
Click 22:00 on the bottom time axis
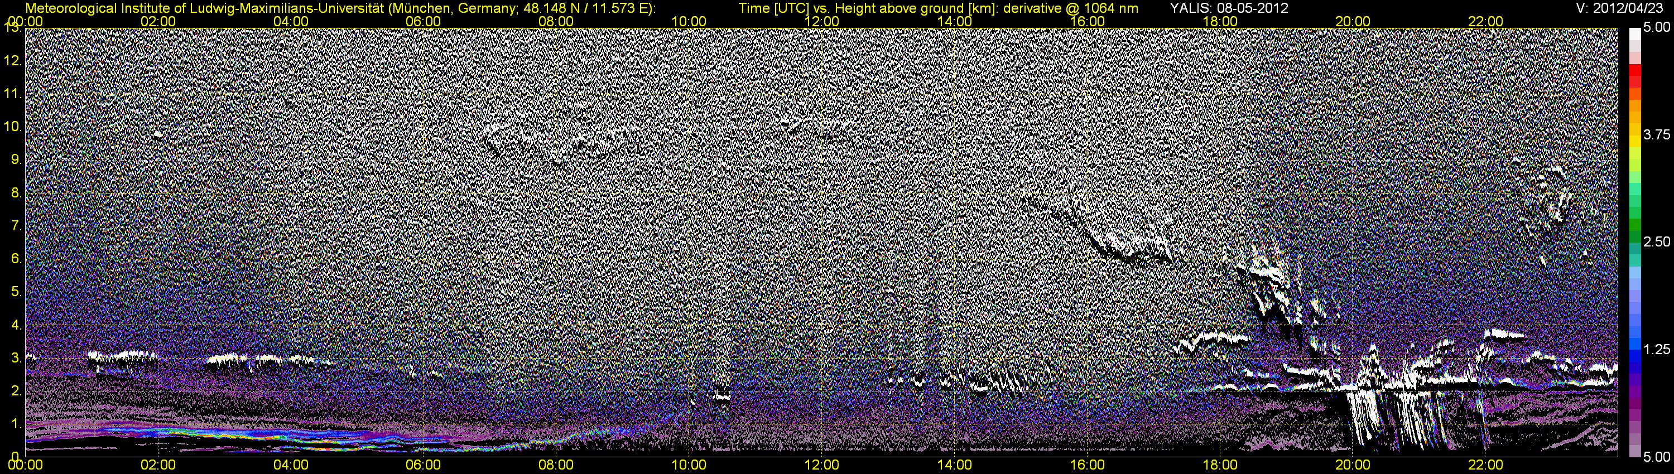(x=1485, y=465)
